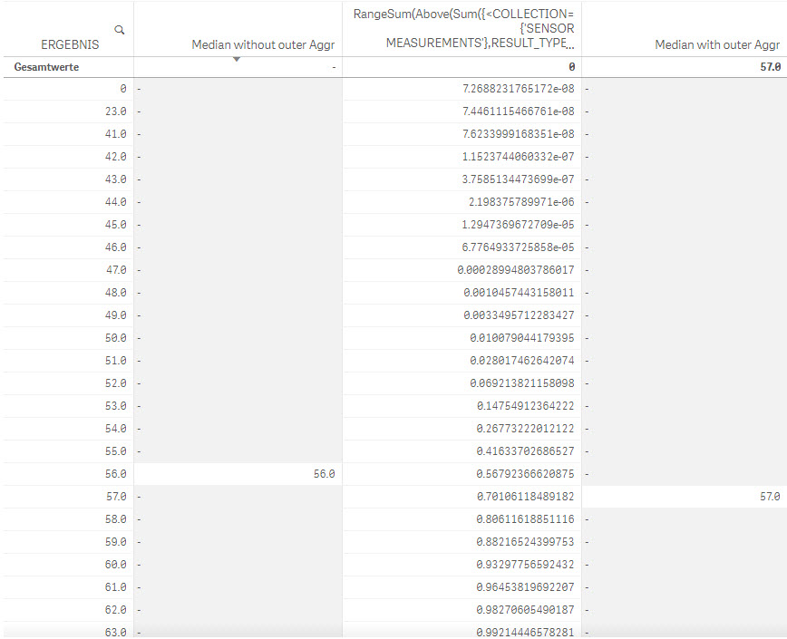Click cell 7.6233999168351e-08
Image resolution: width=787 pixels, height=639 pixels.
point(519,134)
